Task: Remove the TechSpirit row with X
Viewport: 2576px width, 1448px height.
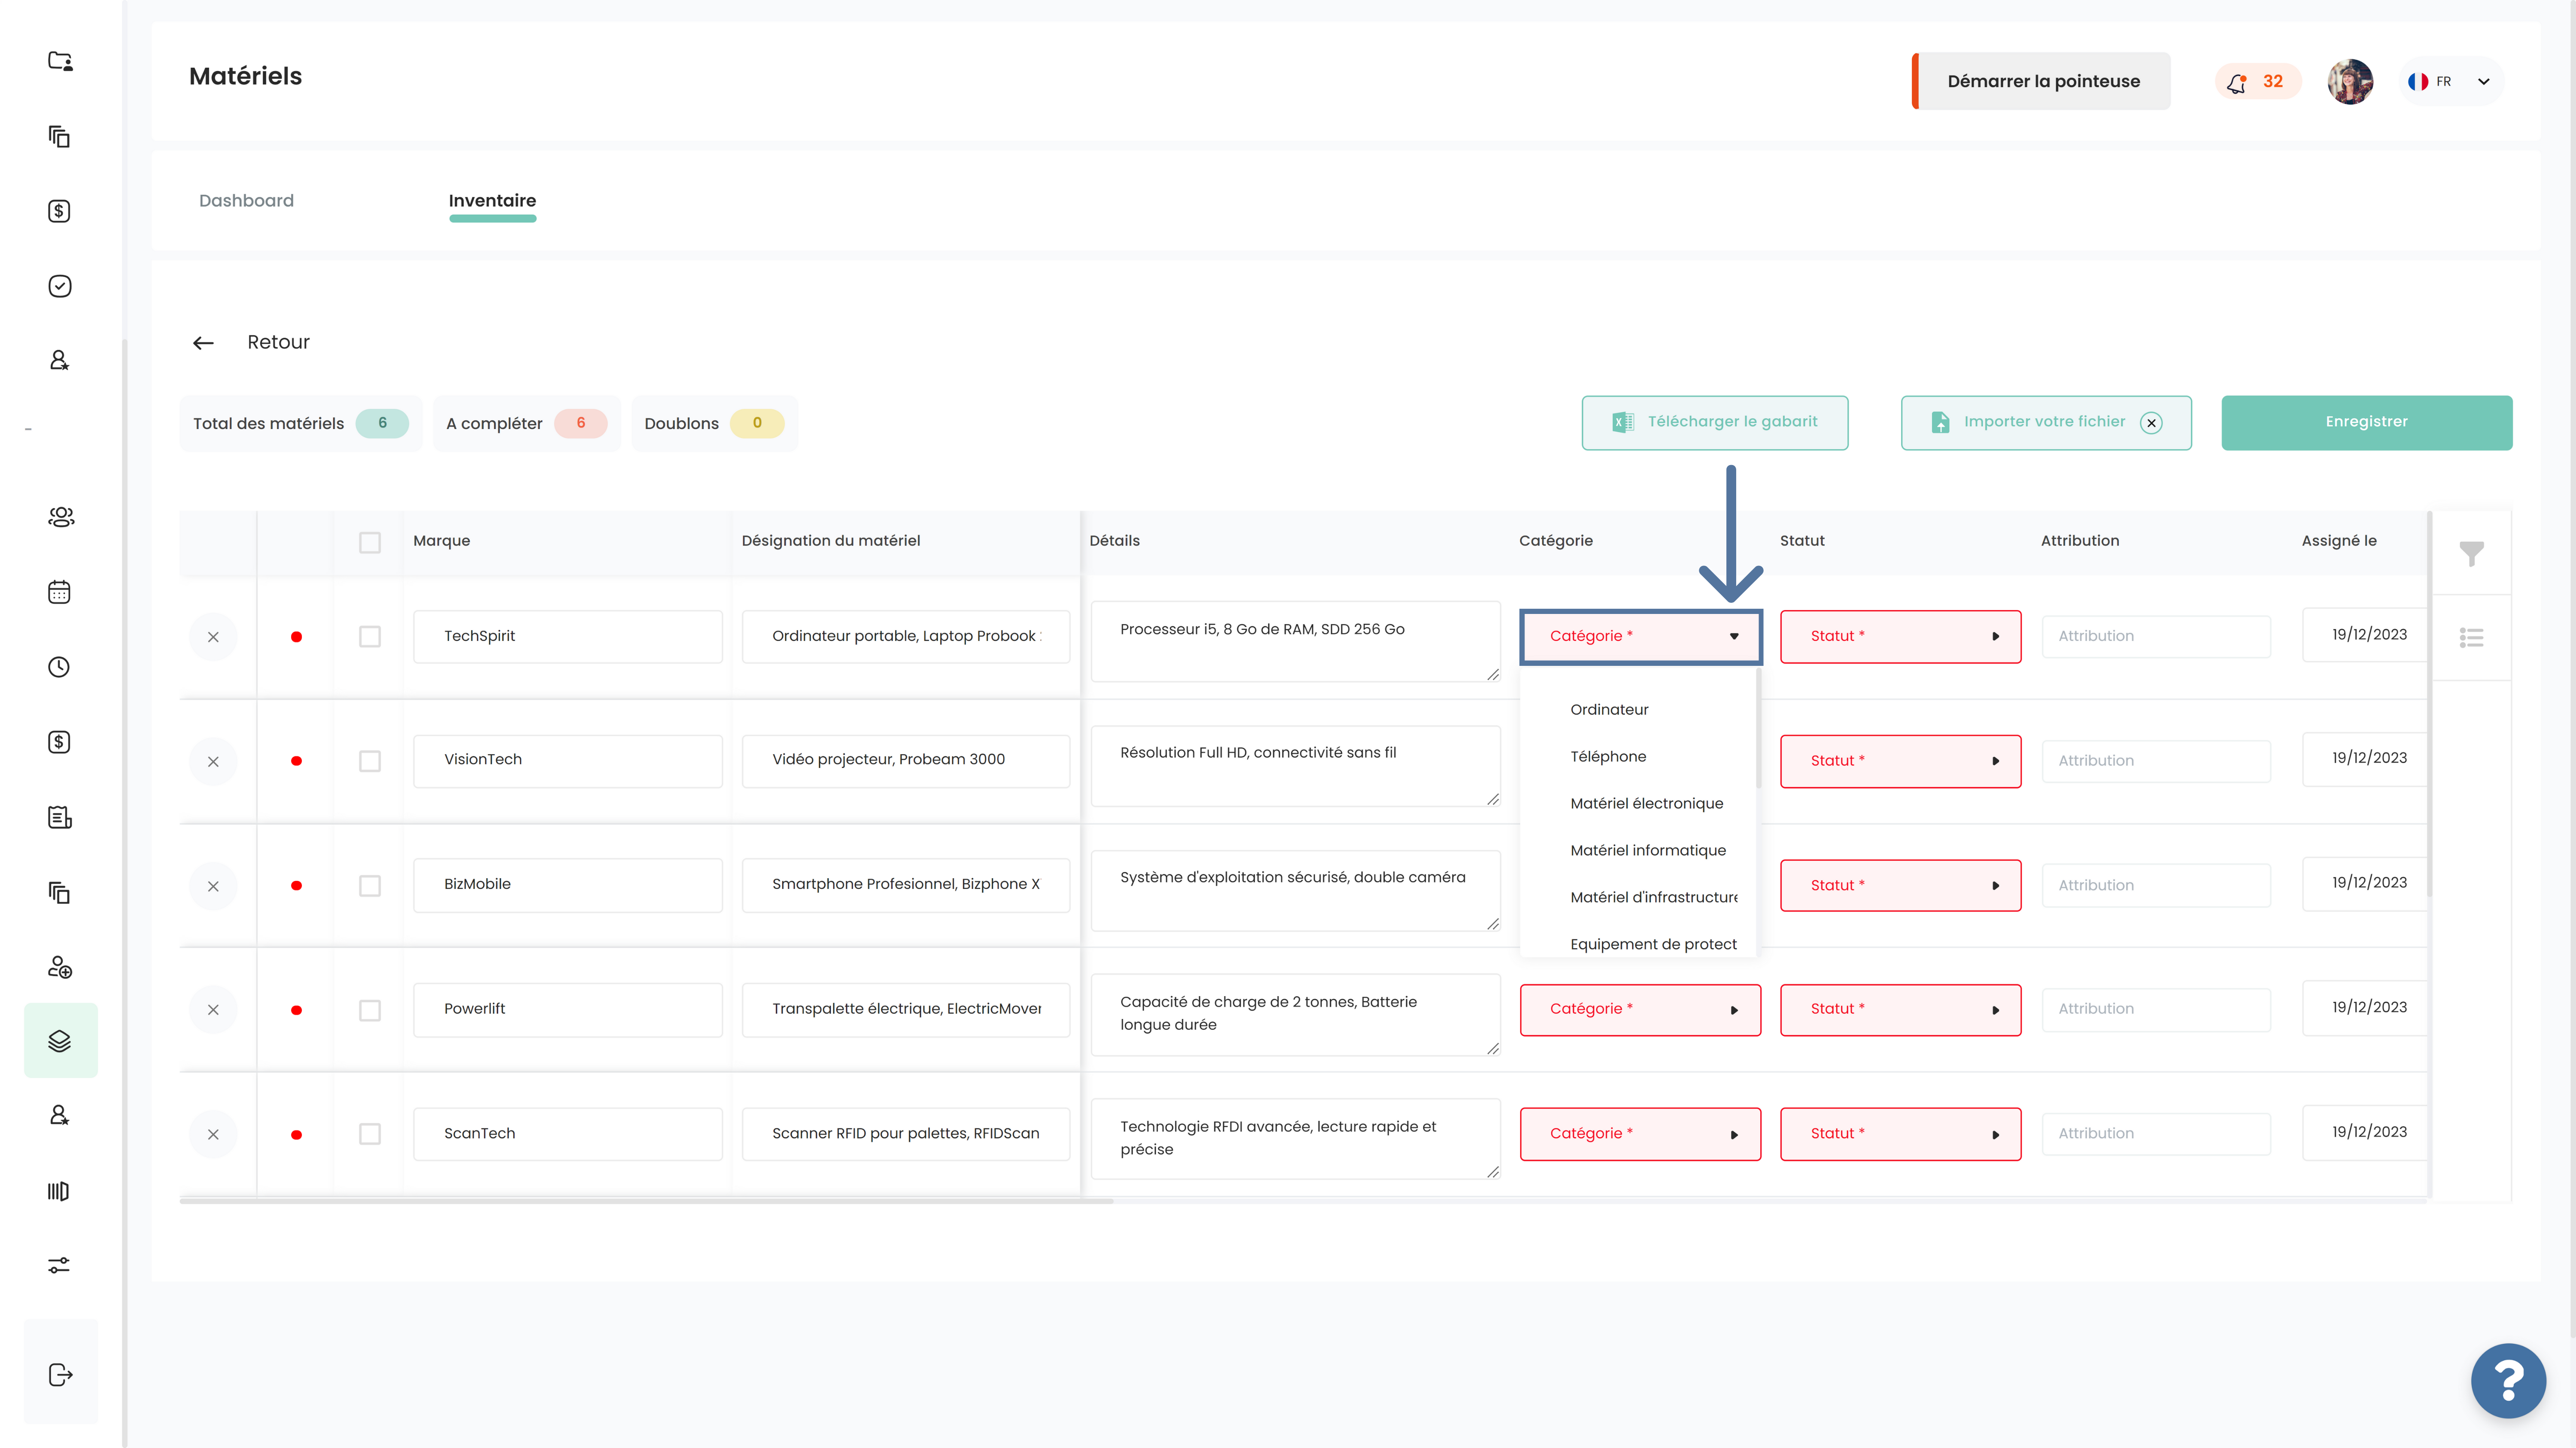Action: 213,637
